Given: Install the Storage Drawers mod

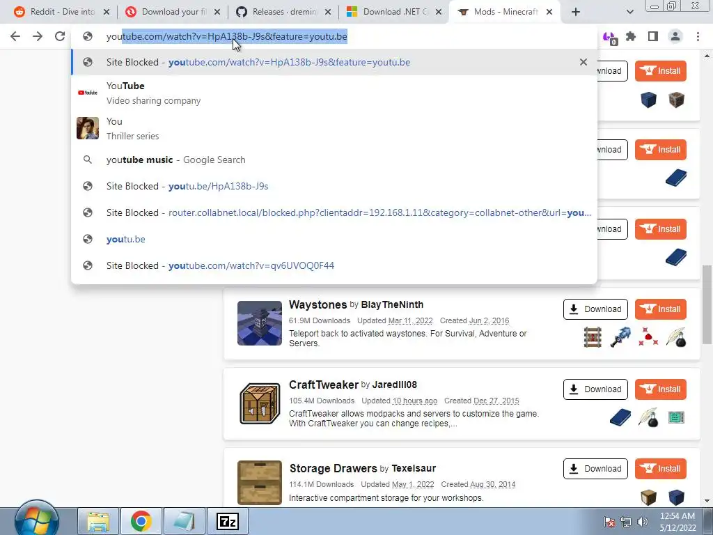Looking at the screenshot, I should pos(660,469).
